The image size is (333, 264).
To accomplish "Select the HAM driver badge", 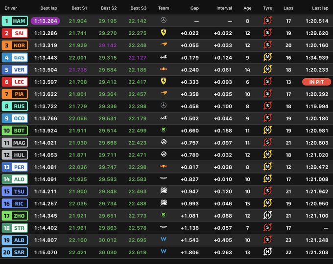I will (x=15, y=21).
